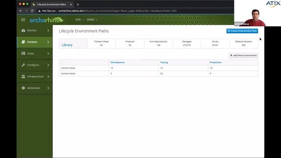Expand the Administer menu chevron

coord(48,88)
